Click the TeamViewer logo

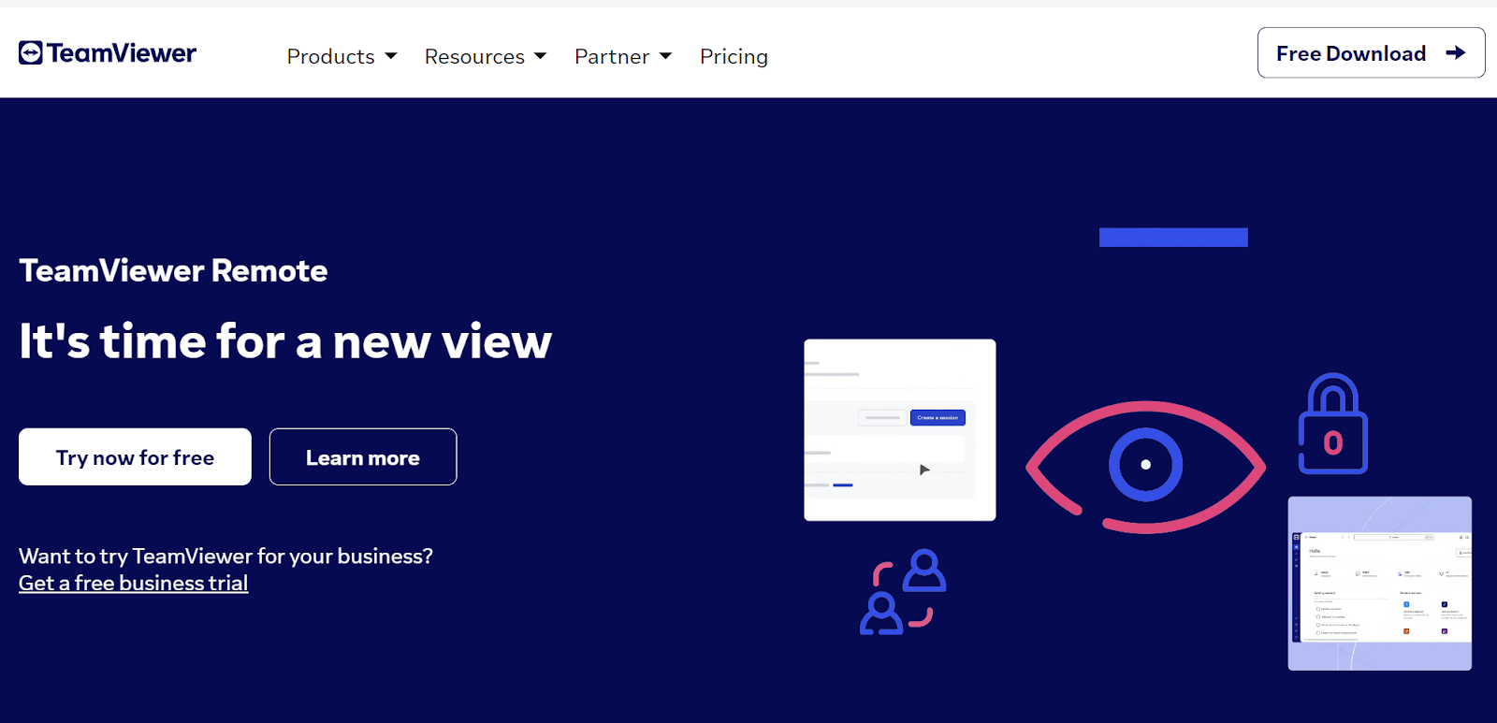coord(108,53)
